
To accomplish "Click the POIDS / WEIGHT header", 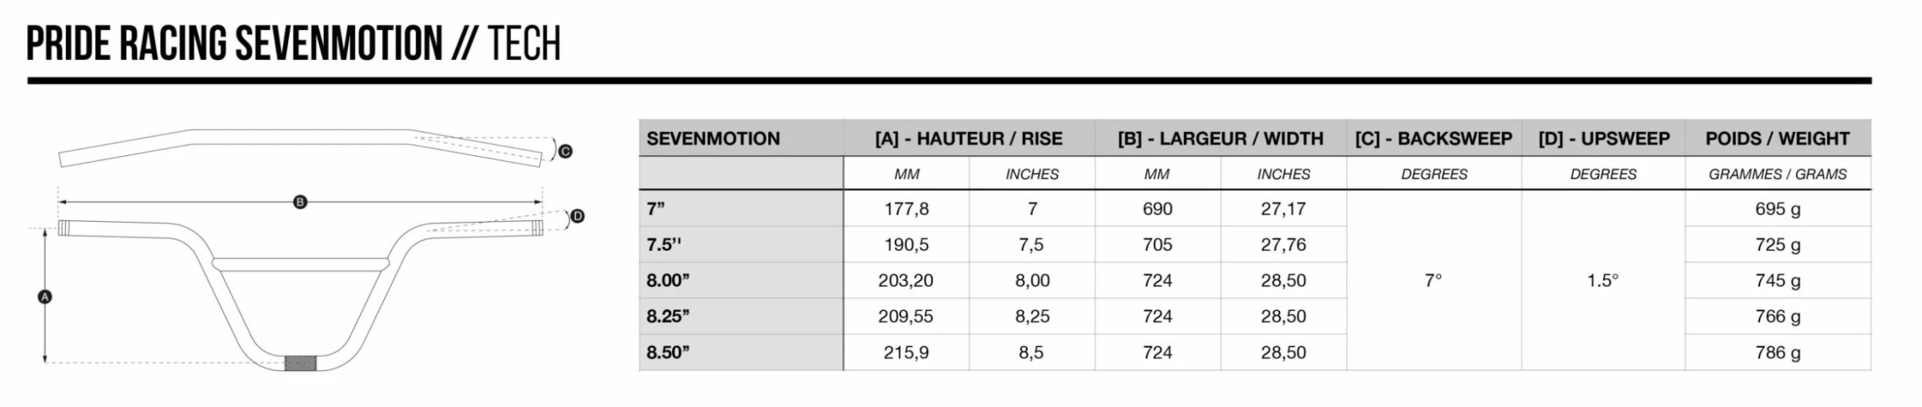I will coord(1777,139).
